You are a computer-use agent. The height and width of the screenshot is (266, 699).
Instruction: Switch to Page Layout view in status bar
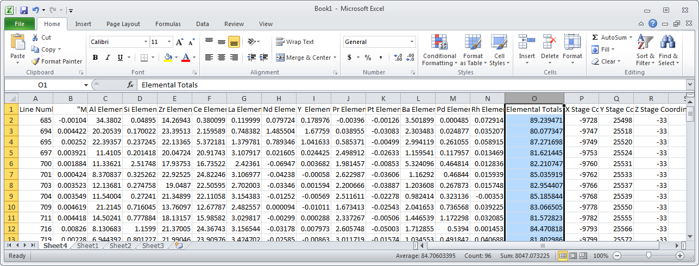(x=573, y=256)
